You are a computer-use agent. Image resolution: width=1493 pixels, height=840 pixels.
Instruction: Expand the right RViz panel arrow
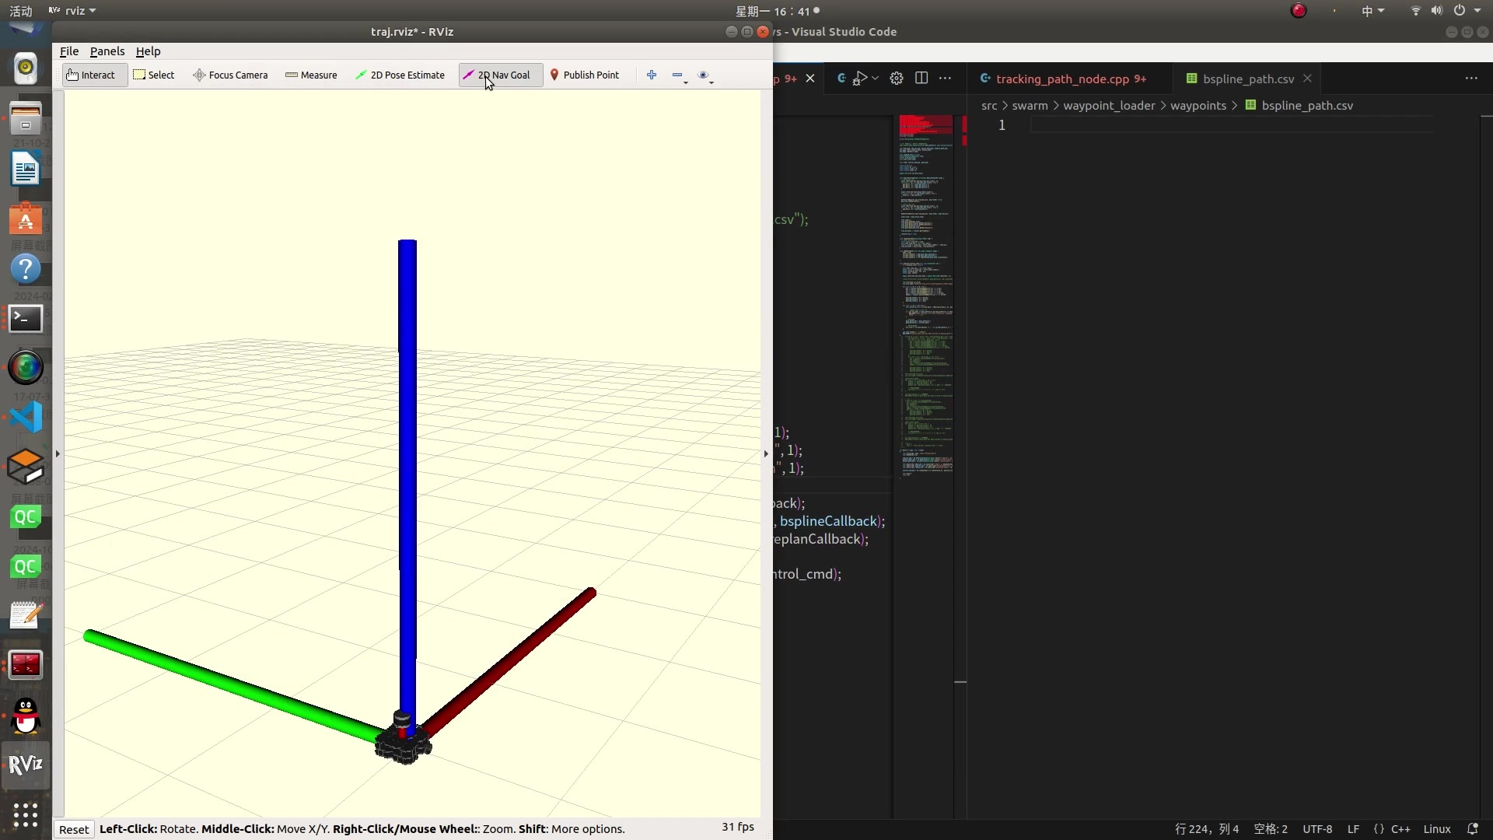point(766,453)
